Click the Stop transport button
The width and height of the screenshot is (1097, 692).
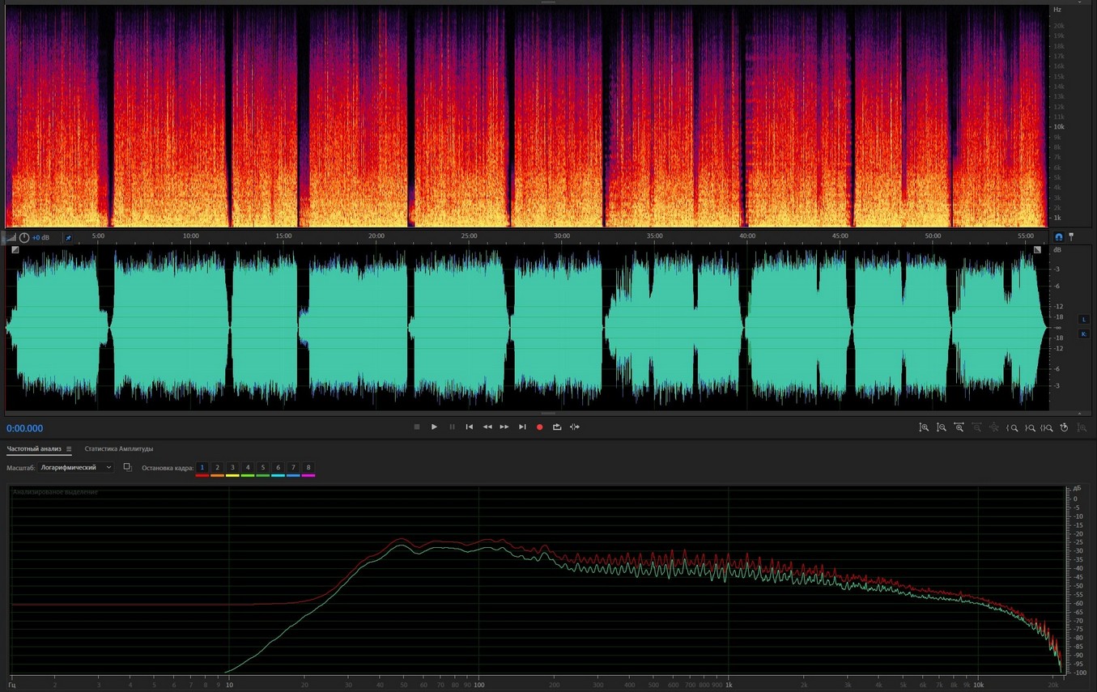[417, 427]
